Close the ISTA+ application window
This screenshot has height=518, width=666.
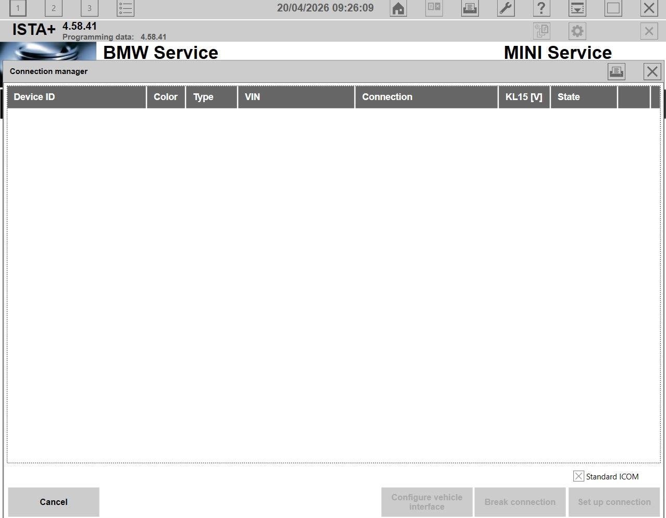click(x=649, y=8)
